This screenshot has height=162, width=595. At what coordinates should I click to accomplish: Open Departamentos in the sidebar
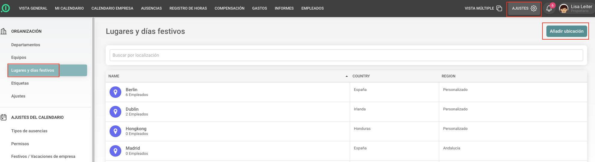coord(26,45)
